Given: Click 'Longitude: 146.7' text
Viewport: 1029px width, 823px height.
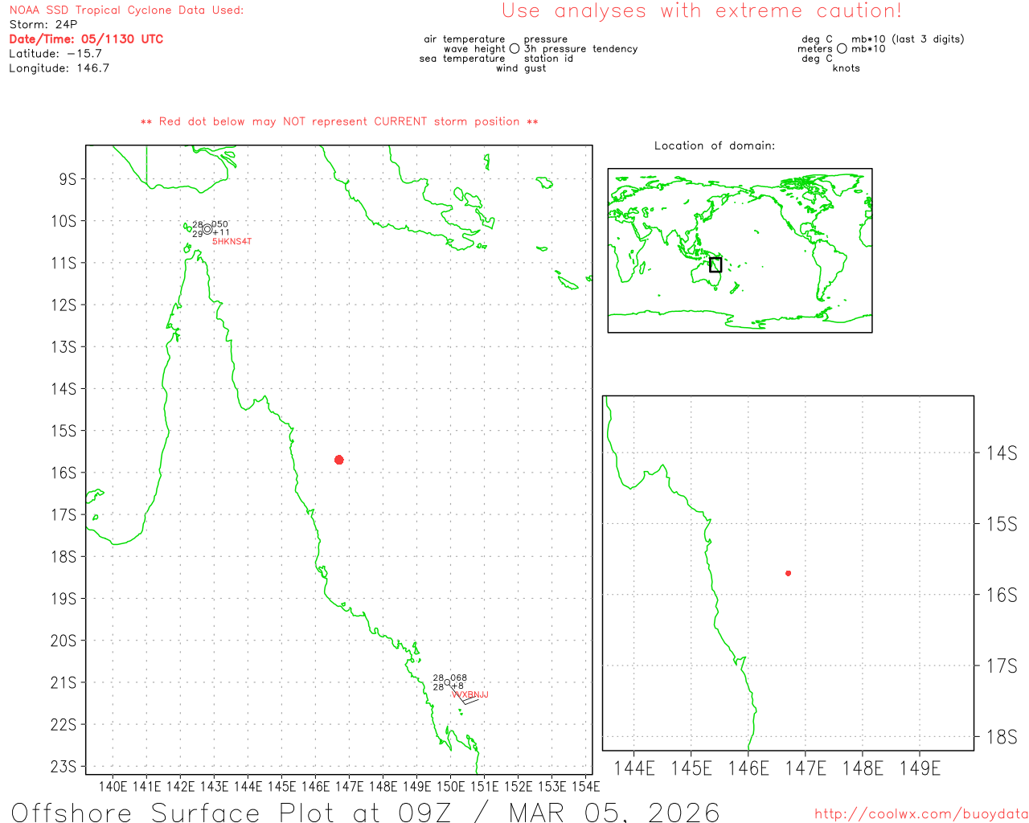Looking at the screenshot, I should 59,68.
